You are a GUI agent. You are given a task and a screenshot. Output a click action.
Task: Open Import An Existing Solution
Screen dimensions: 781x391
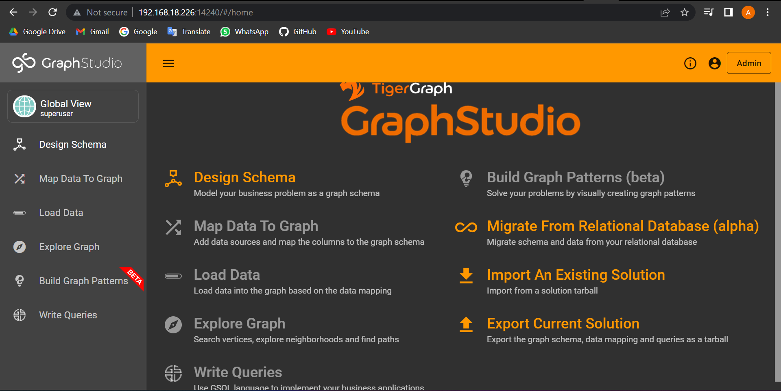click(x=576, y=274)
